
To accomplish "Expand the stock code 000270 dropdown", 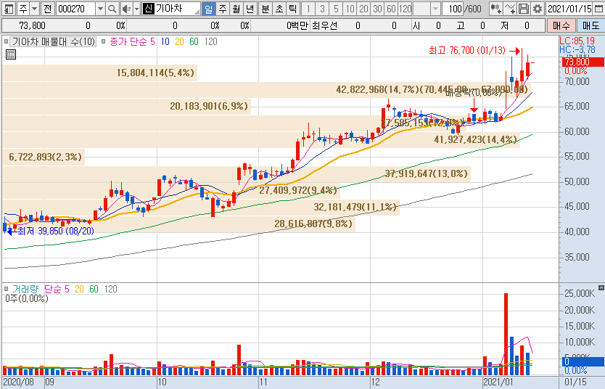I will [100, 9].
